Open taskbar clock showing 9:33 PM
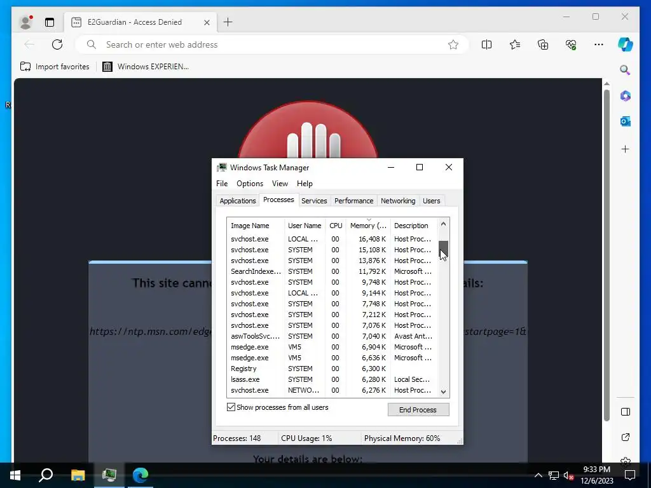The image size is (651, 488). coord(596,475)
